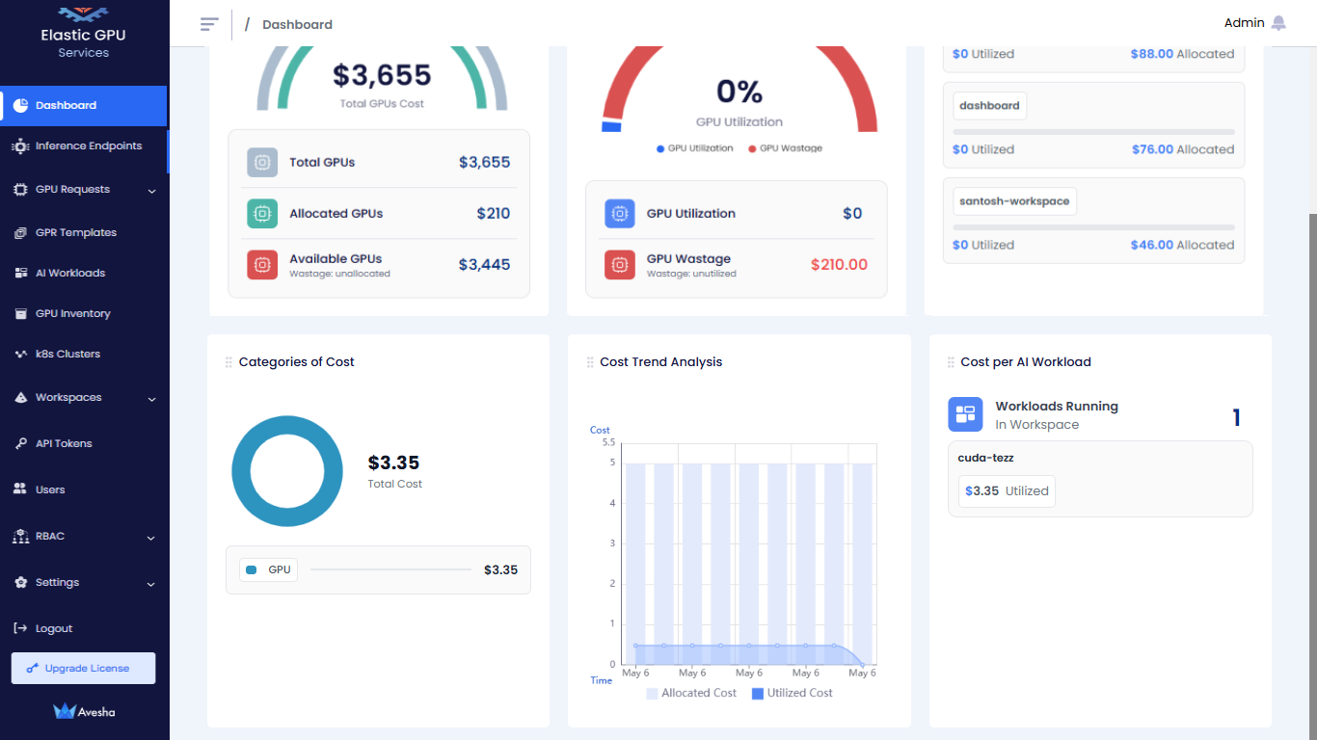Toggle Allocated Cost legend in chart
1317x740 pixels.
coord(691,693)
